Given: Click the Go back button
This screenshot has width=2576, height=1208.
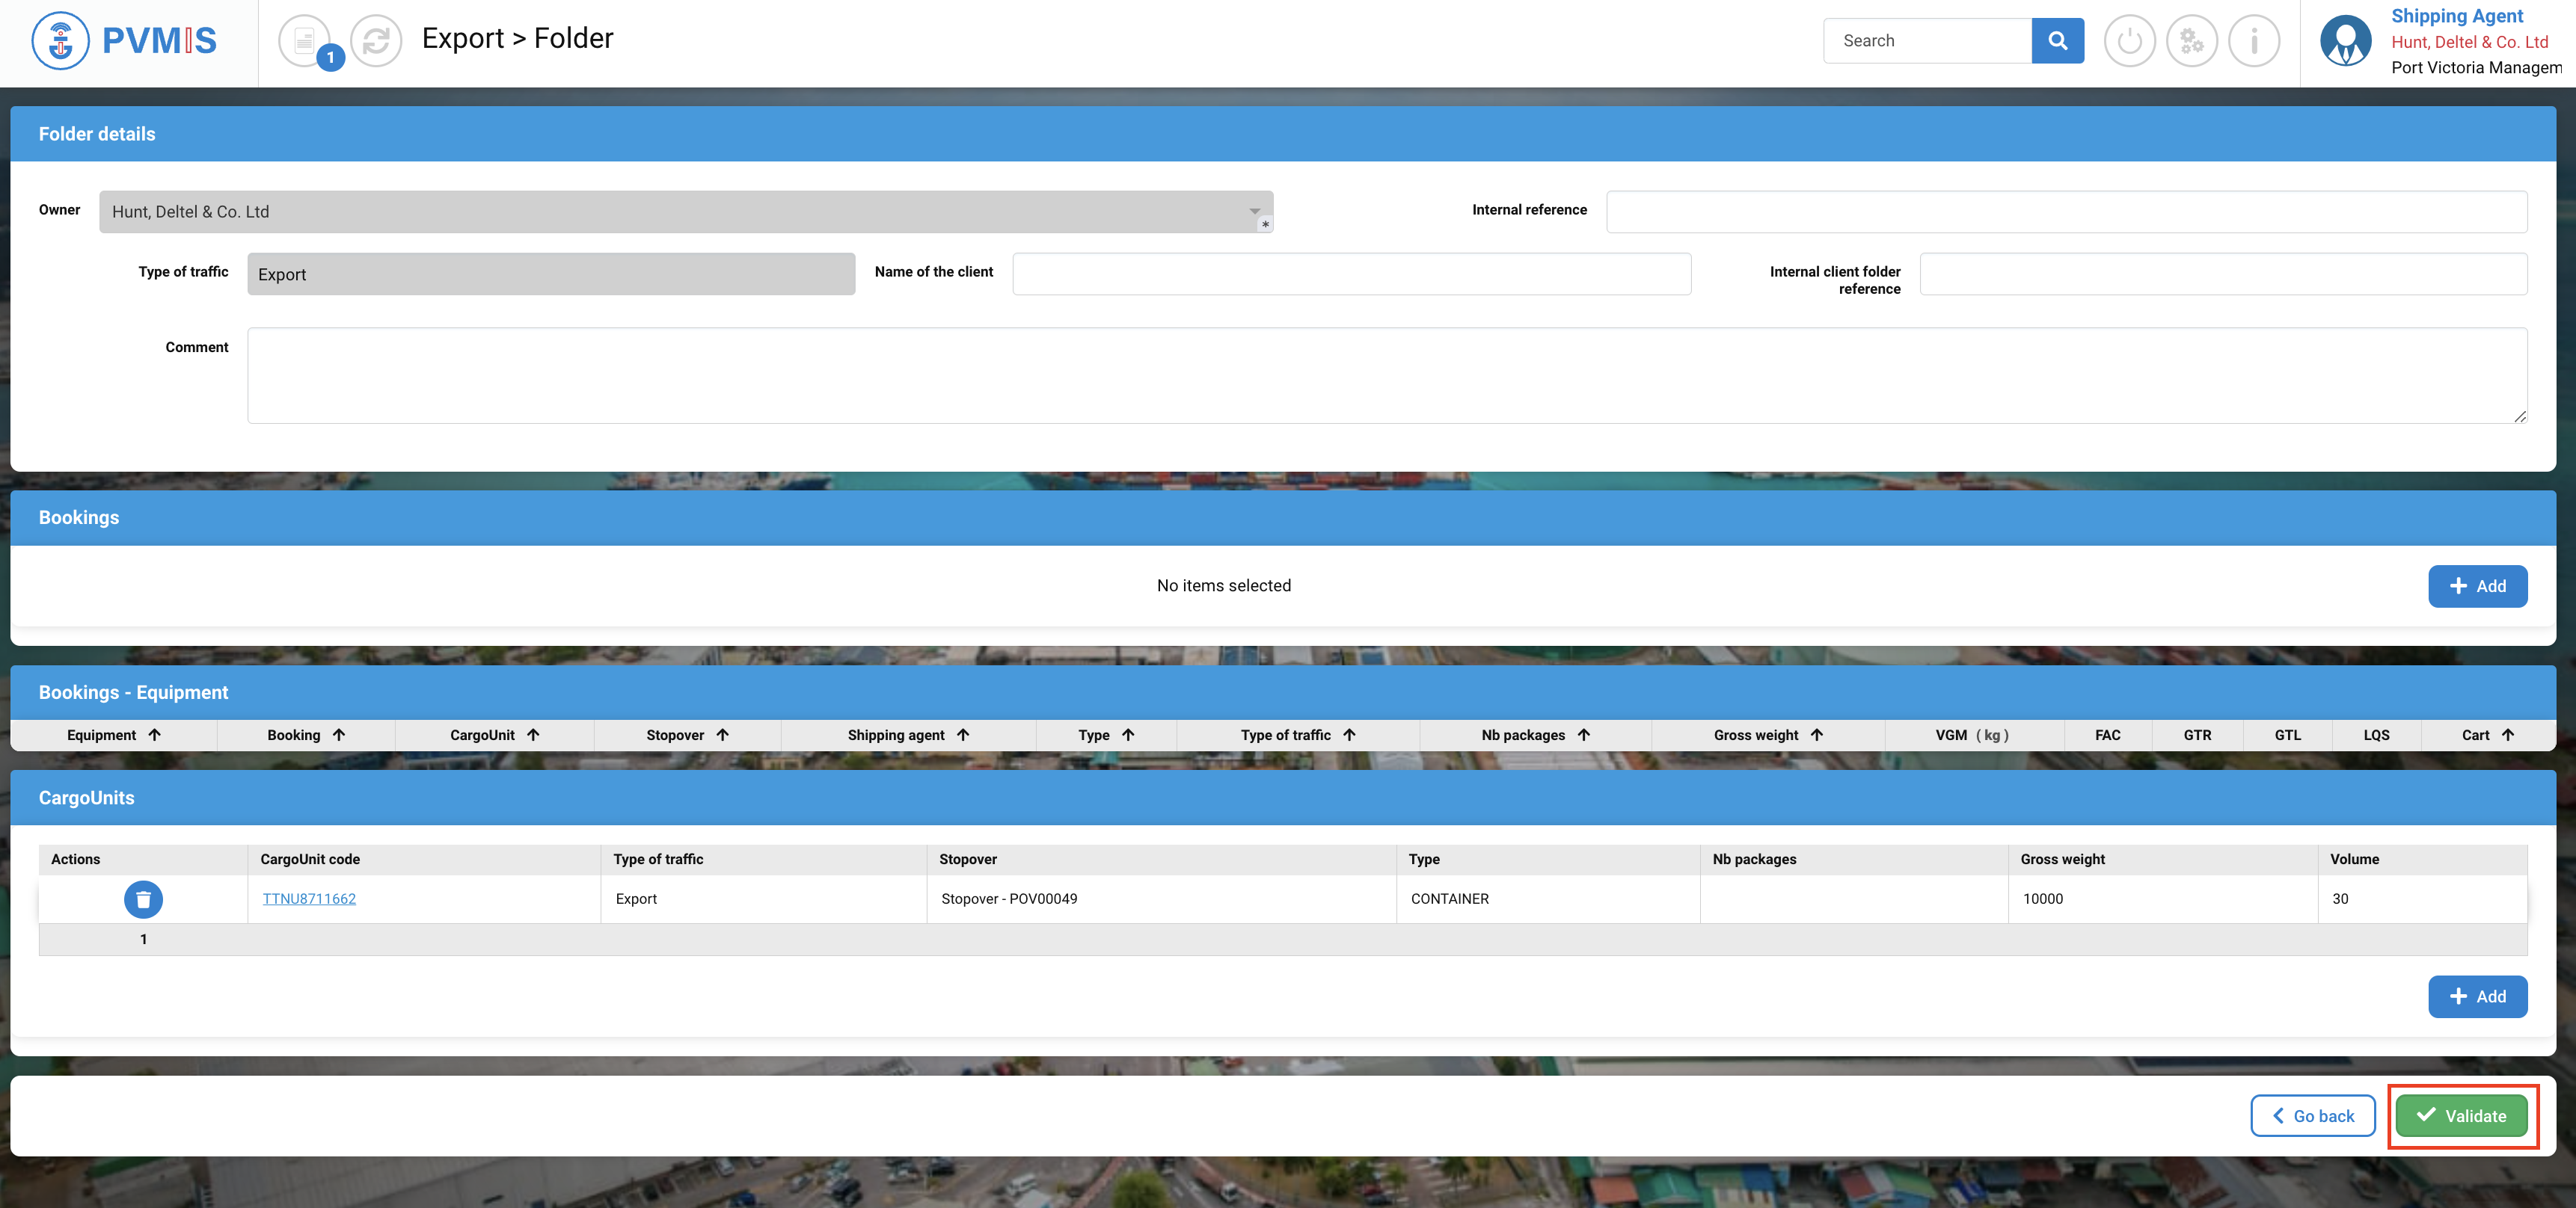Looking at the screenshot, I should (2312, 1116).
